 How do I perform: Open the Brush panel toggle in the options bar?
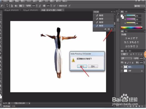pyautogui.click(x=12, y=6)
